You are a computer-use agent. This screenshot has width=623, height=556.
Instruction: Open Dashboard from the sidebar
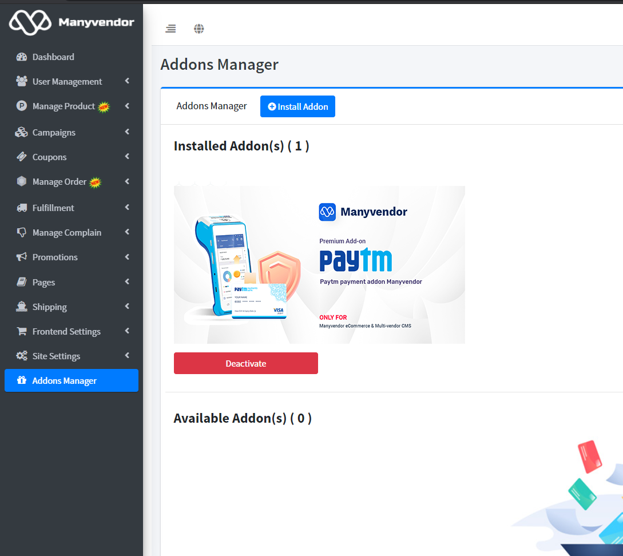(x=72, y=57)
